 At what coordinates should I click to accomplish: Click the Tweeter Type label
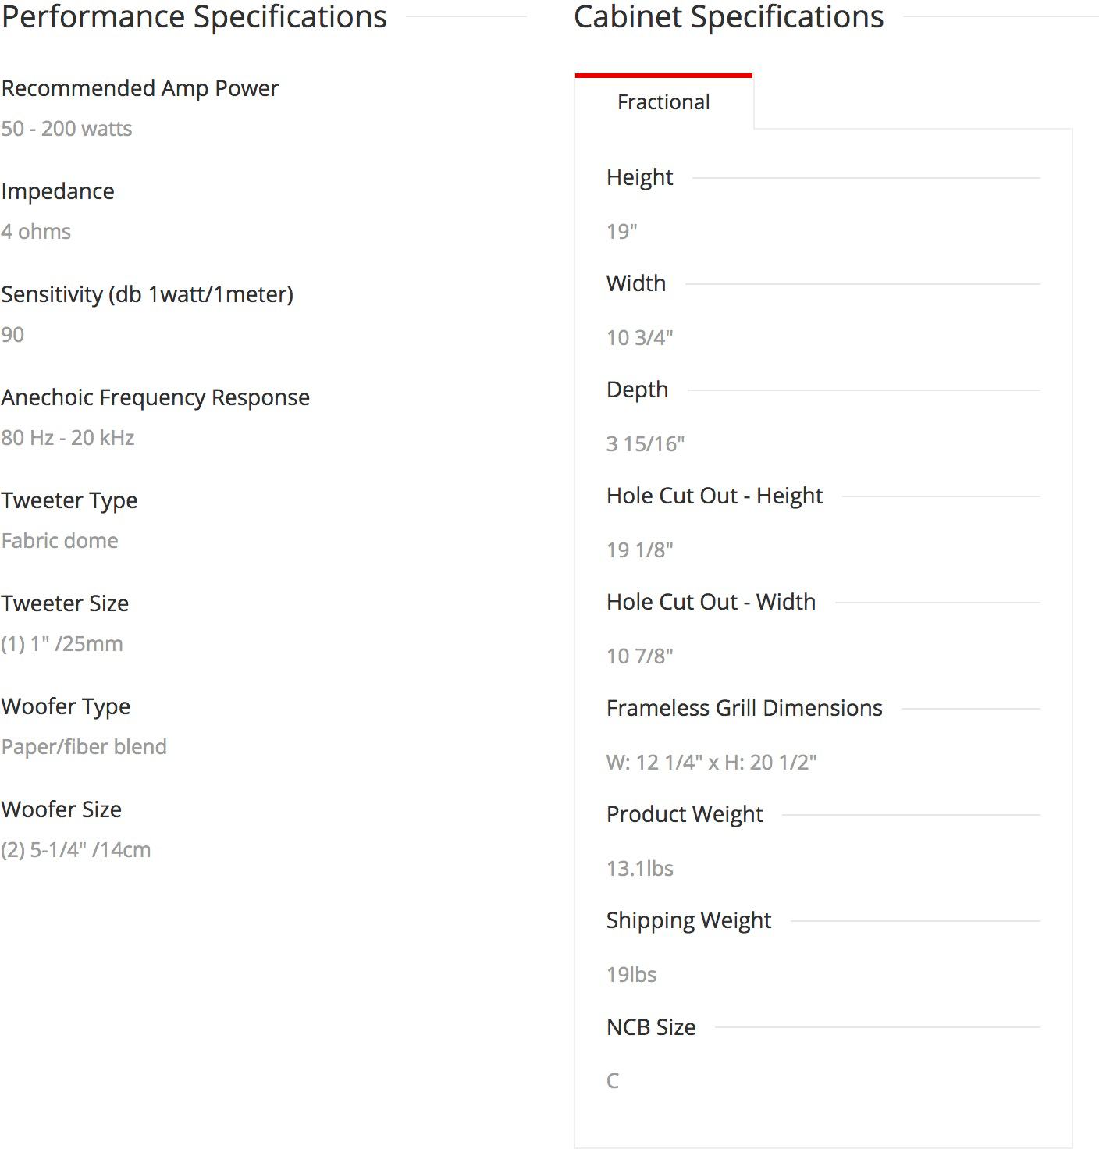pos(69,500)
